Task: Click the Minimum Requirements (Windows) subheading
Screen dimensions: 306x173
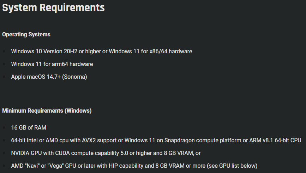Action: 47,111
